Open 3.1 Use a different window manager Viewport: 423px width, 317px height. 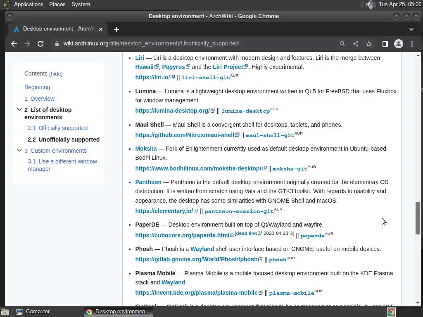pos(62,165)
